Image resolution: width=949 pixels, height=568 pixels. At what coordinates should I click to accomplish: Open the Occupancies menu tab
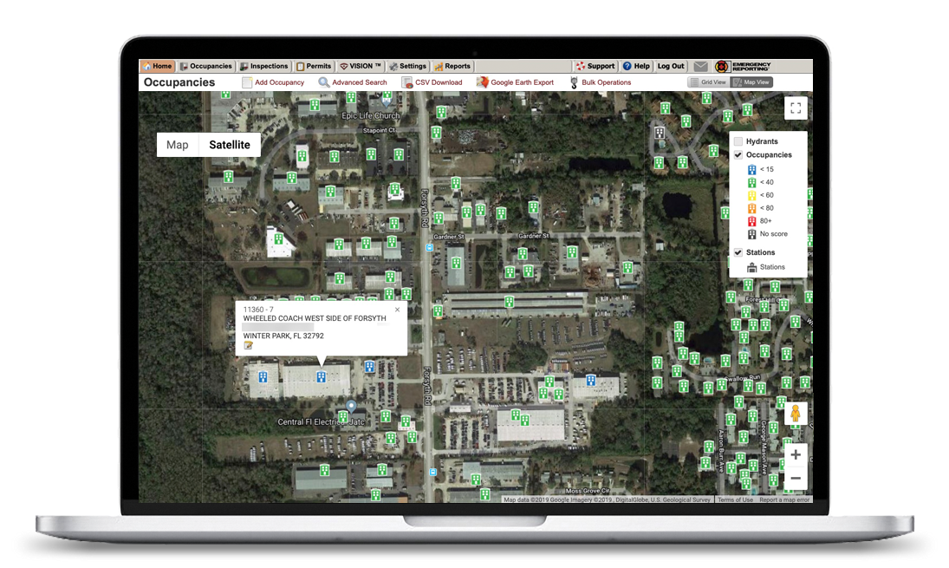pyautogui.click(x=205, y=66)
